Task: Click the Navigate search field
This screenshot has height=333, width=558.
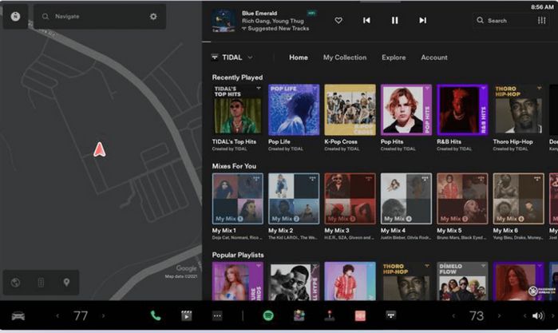Action: 100,17
